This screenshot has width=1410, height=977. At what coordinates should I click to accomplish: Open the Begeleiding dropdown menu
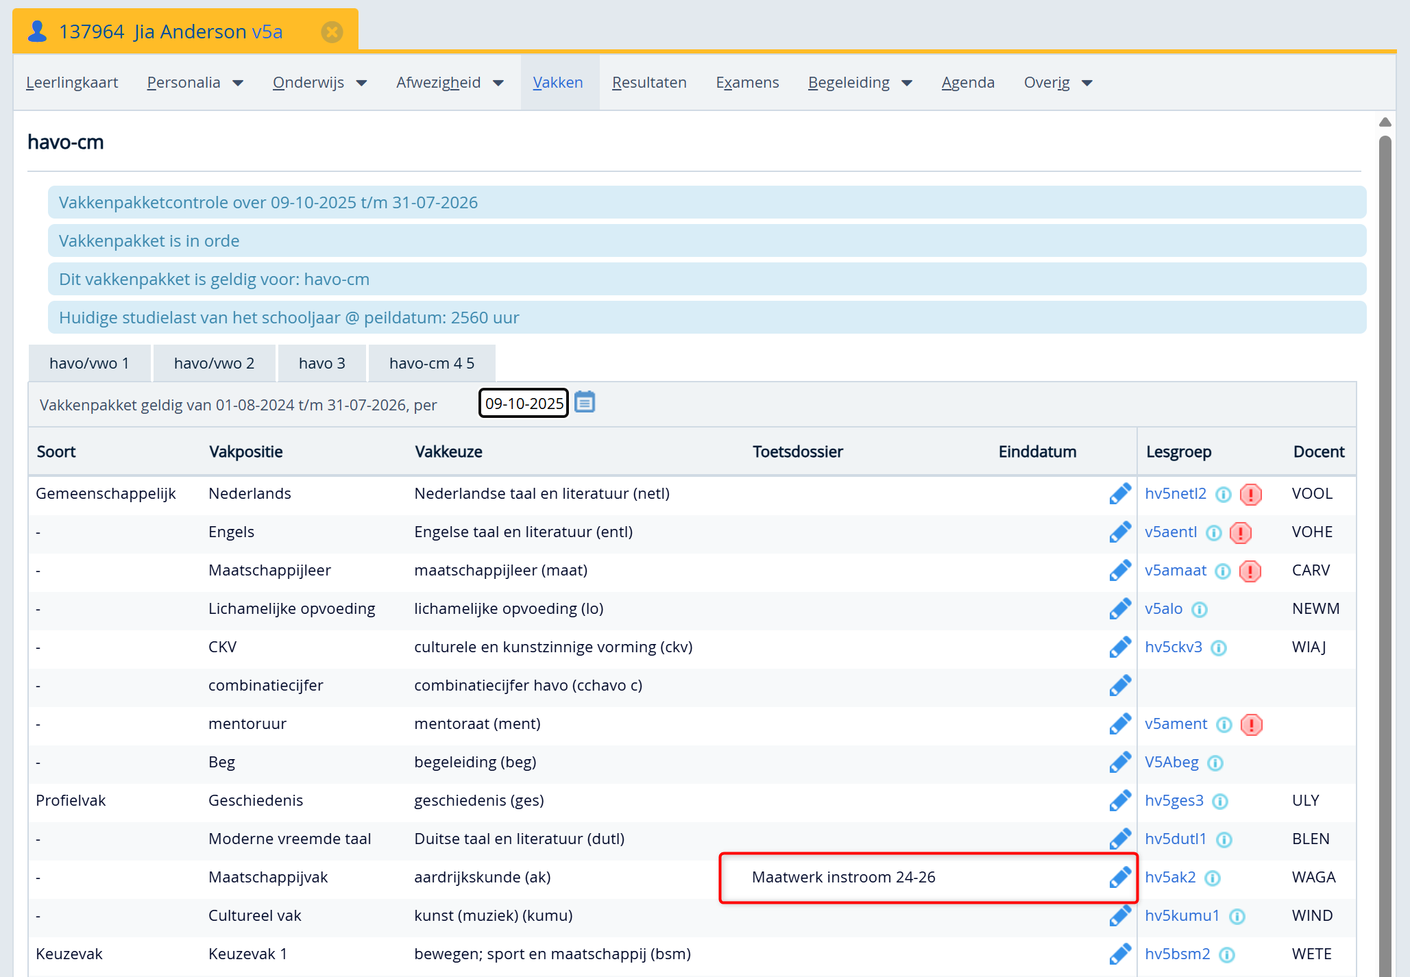[860, 83]
